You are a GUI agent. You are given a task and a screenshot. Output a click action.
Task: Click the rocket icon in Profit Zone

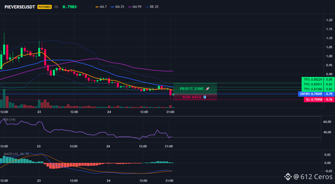point(207,89)
